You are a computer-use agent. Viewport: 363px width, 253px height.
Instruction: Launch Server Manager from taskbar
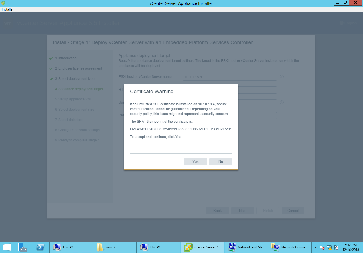click(x=22, y=247)
